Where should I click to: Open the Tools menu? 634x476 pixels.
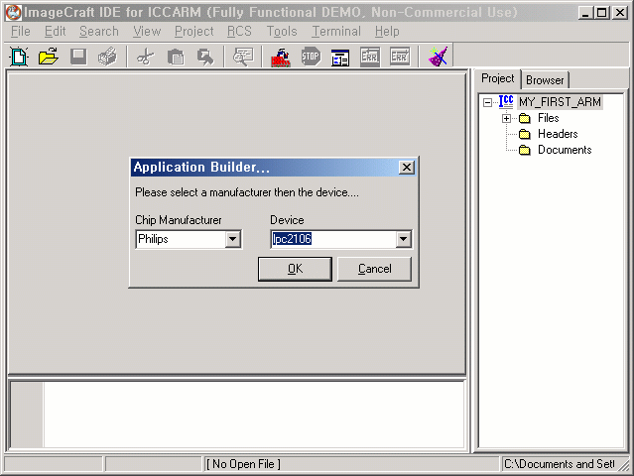click(x=282, y=31)
